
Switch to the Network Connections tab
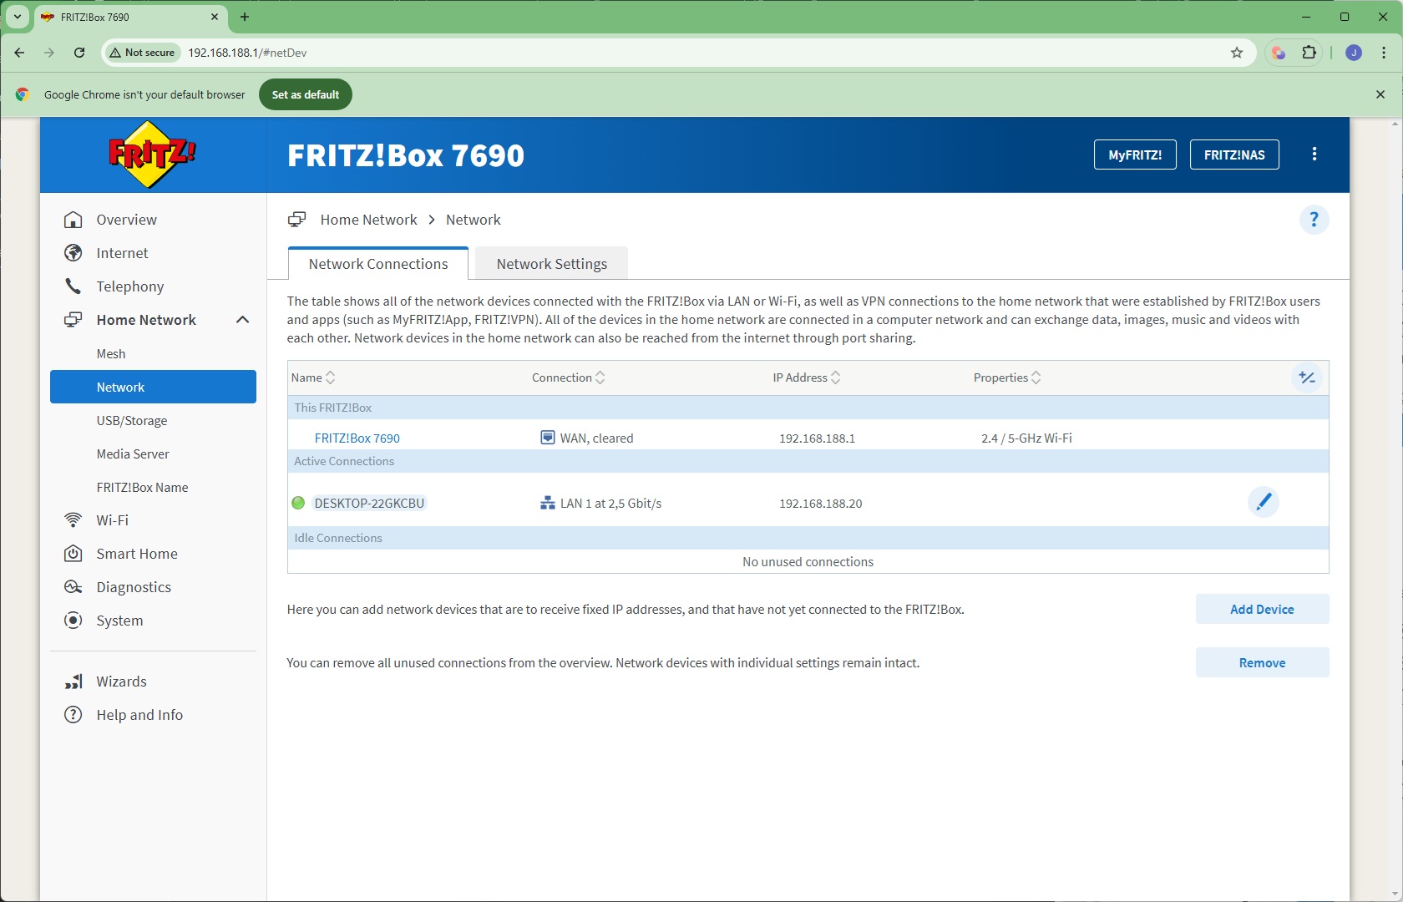click(x=378, y=264)
